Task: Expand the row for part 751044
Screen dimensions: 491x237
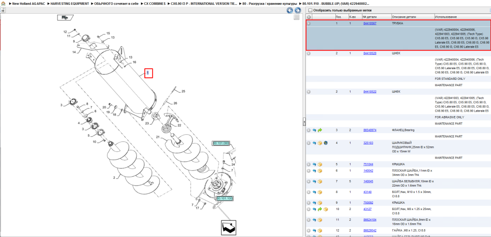Action: tap(309, 164)
